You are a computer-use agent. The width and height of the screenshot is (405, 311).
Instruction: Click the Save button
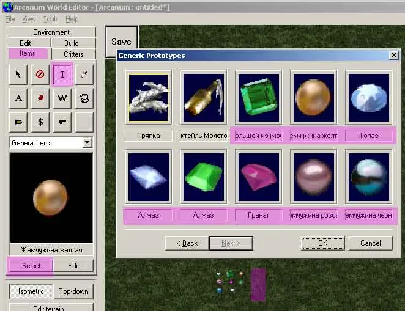pos(121,42)
